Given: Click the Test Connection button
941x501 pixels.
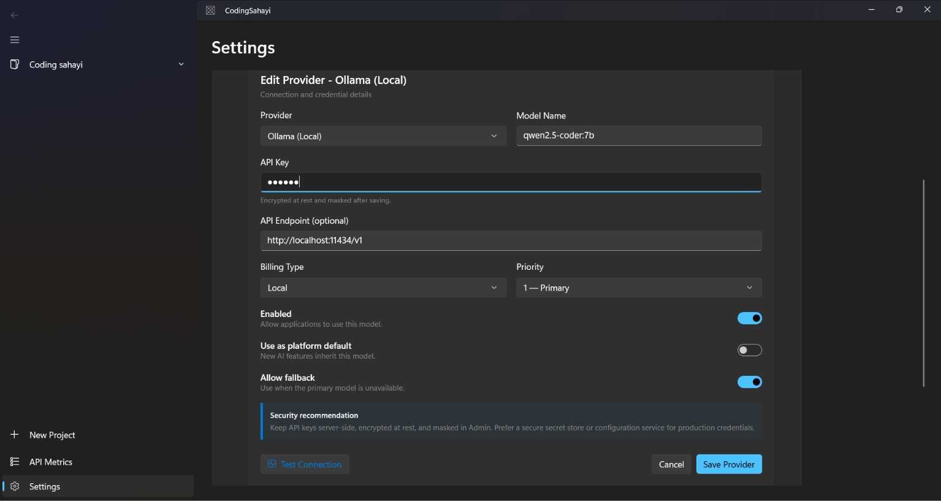Looking at the screenshot, I should tap(305, 464).
